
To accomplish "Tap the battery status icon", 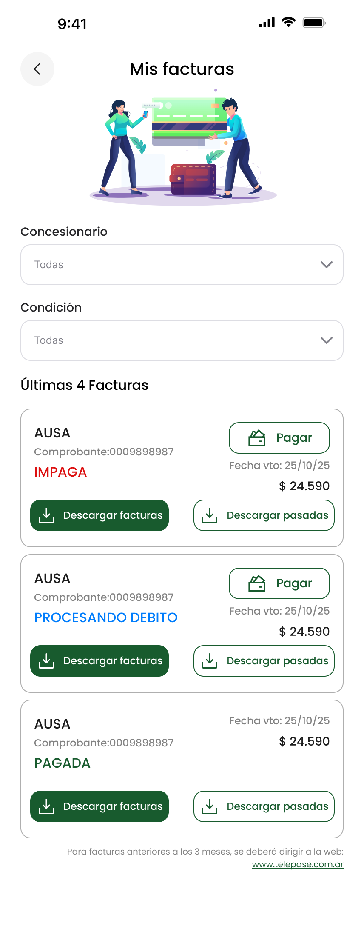I will click(314, 23).
